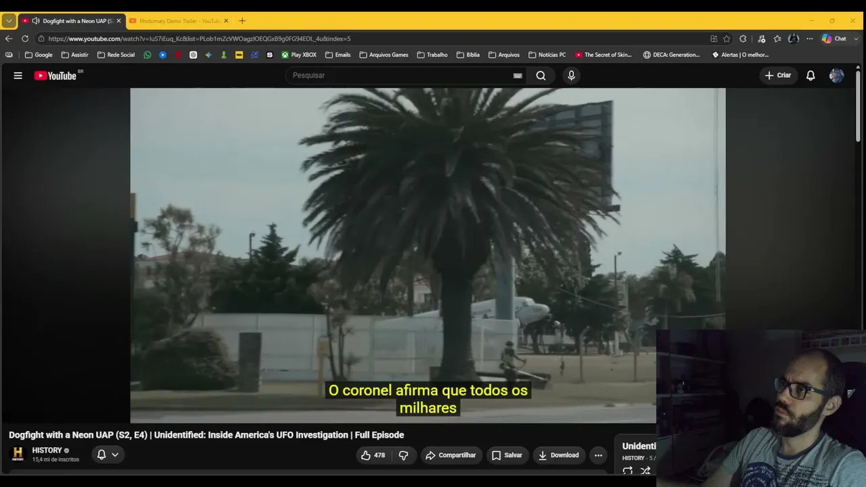The height and width of the screenshot is (487, 866).
Task: Click the YouTube search magnifier button
Action: pyautogui.click(x=541, y=76)
